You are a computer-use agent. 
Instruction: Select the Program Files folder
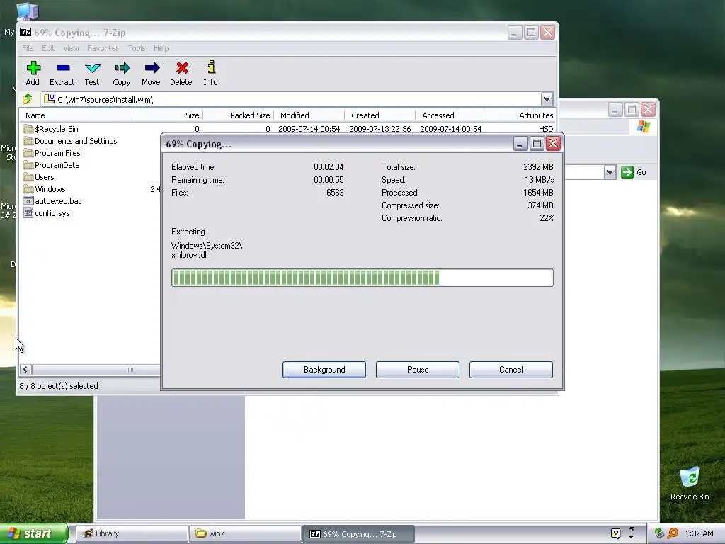pos(52,153)
